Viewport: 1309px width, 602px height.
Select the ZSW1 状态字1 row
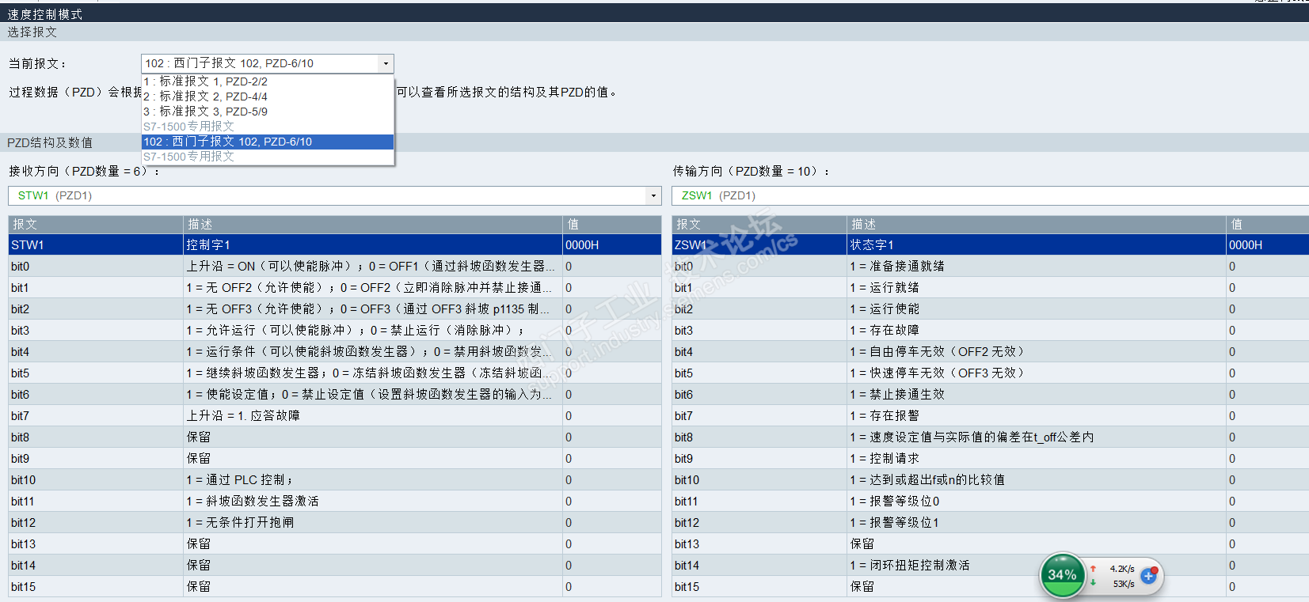[x=991, y=245]
